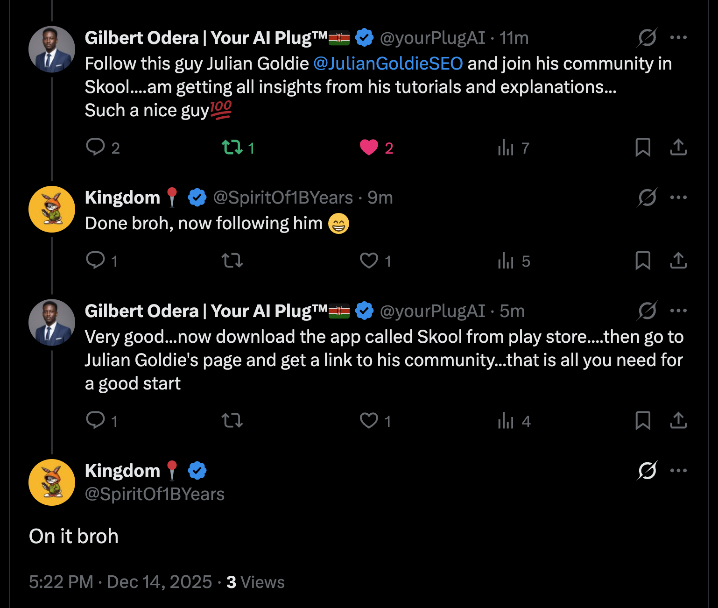
Task: Open Gilbert Odera's avatar on 11m post
Action: pyautogui.click(x=52, y=49)
